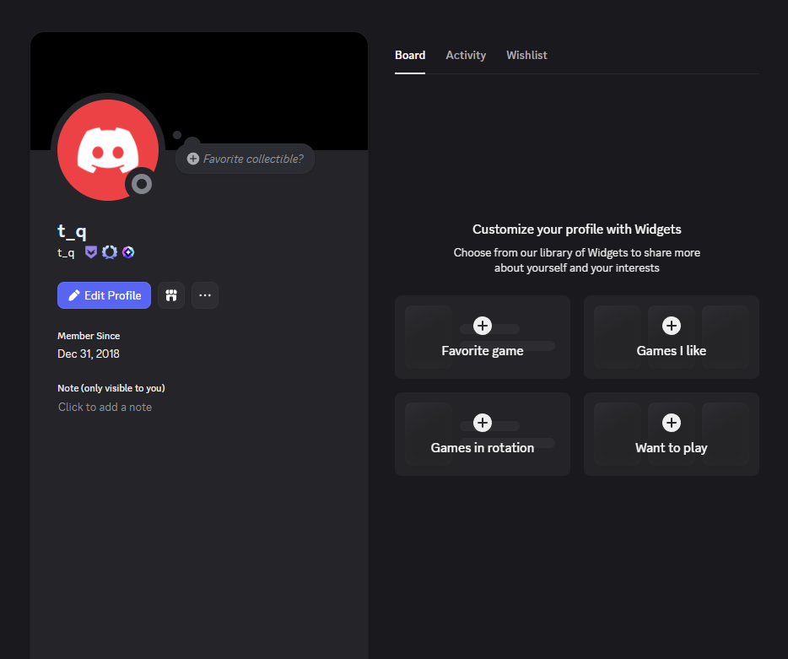The image size is (788, 659).
Task: Switch to the Activity tab
Action: click(x=466, y=56)
